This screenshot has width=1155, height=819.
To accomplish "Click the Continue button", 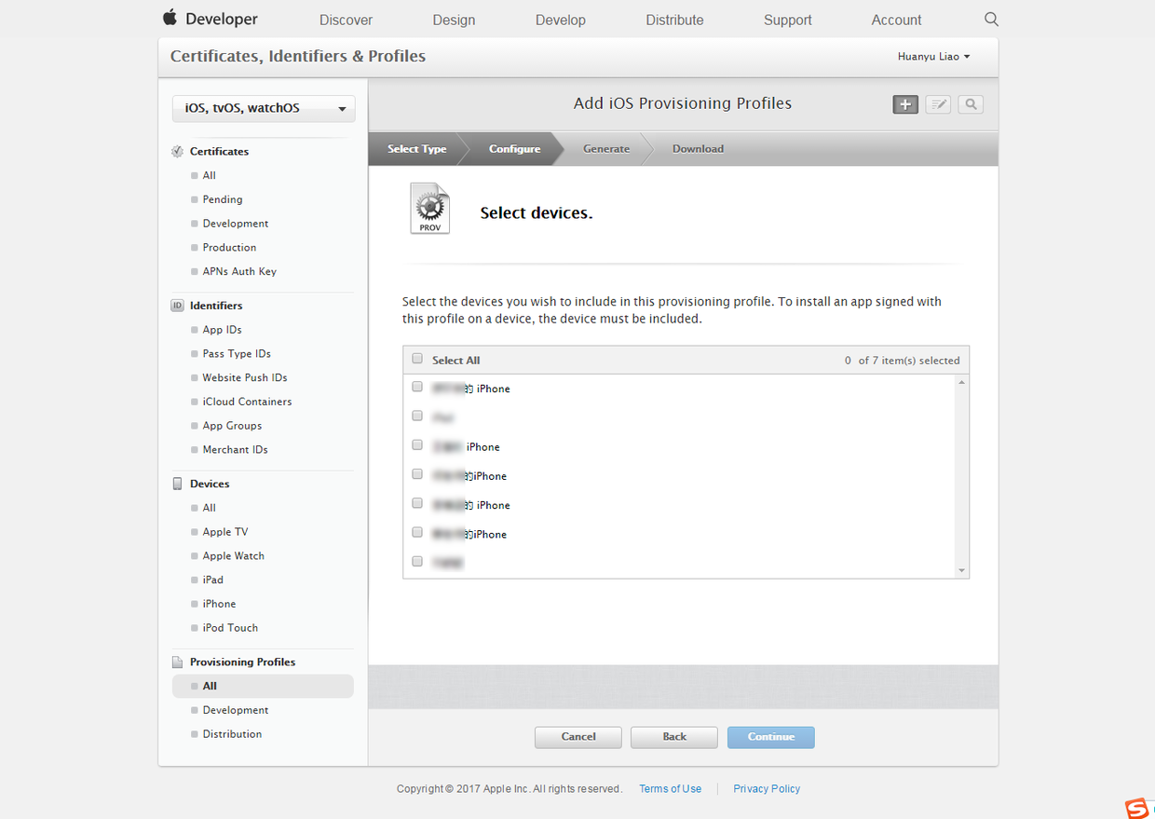I will pyautogui.click(x=771, y=737).
